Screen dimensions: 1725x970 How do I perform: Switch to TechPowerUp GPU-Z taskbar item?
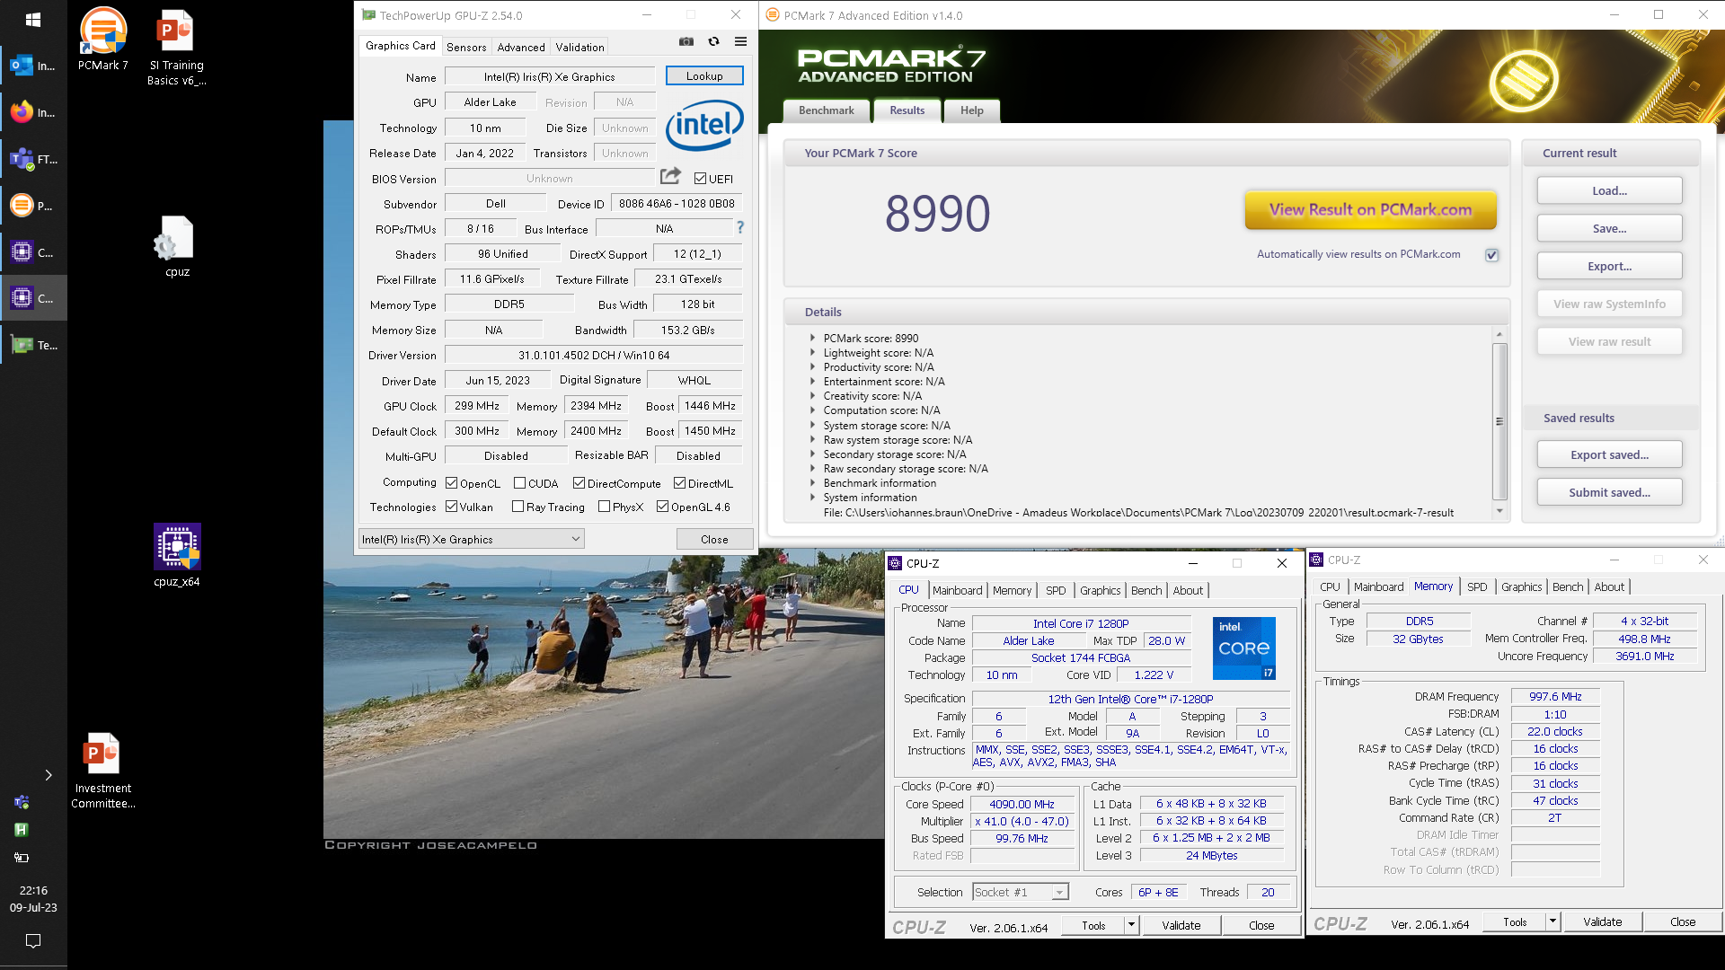pyautogui.click(x=33, y=345)
